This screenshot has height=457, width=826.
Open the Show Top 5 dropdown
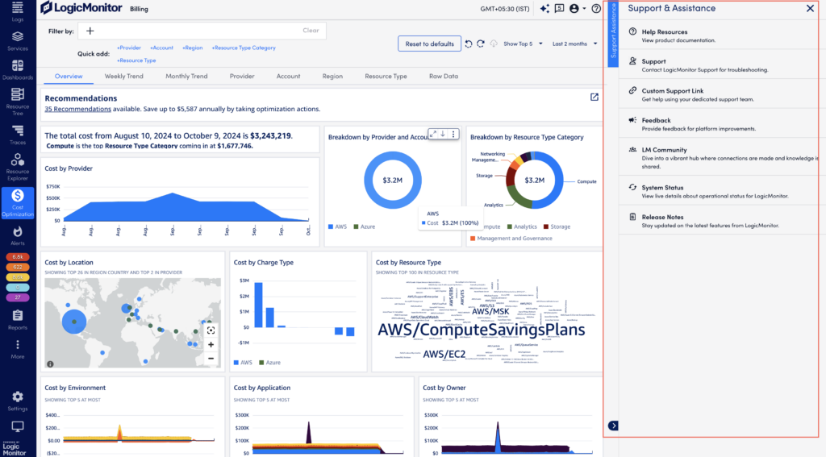(x=522, y=44)
